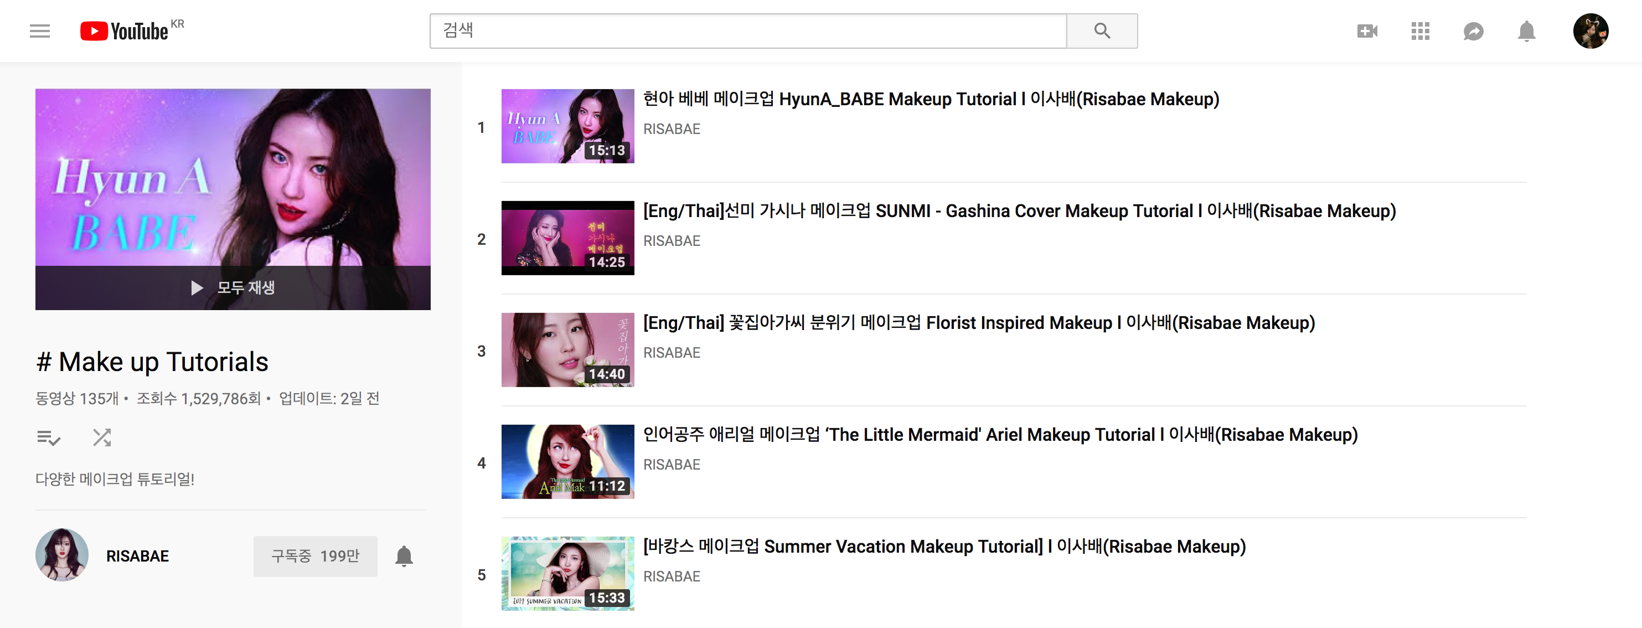This screenshot has width=1642, height=628.
Task: Open the RISABAE channel avatar
Action: (62, 555)
